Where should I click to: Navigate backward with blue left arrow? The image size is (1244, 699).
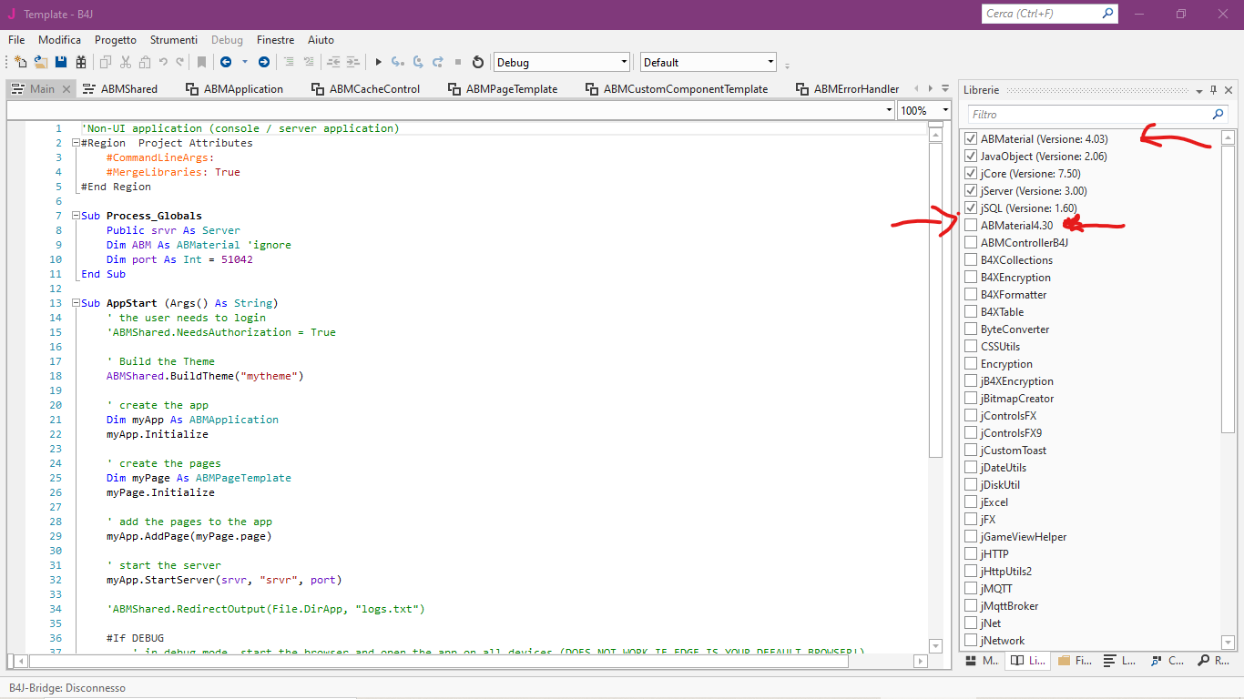tap(225, 62)
